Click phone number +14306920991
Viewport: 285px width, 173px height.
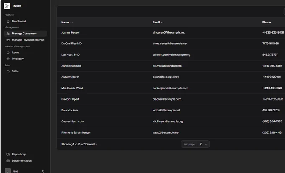coord(271,77)
